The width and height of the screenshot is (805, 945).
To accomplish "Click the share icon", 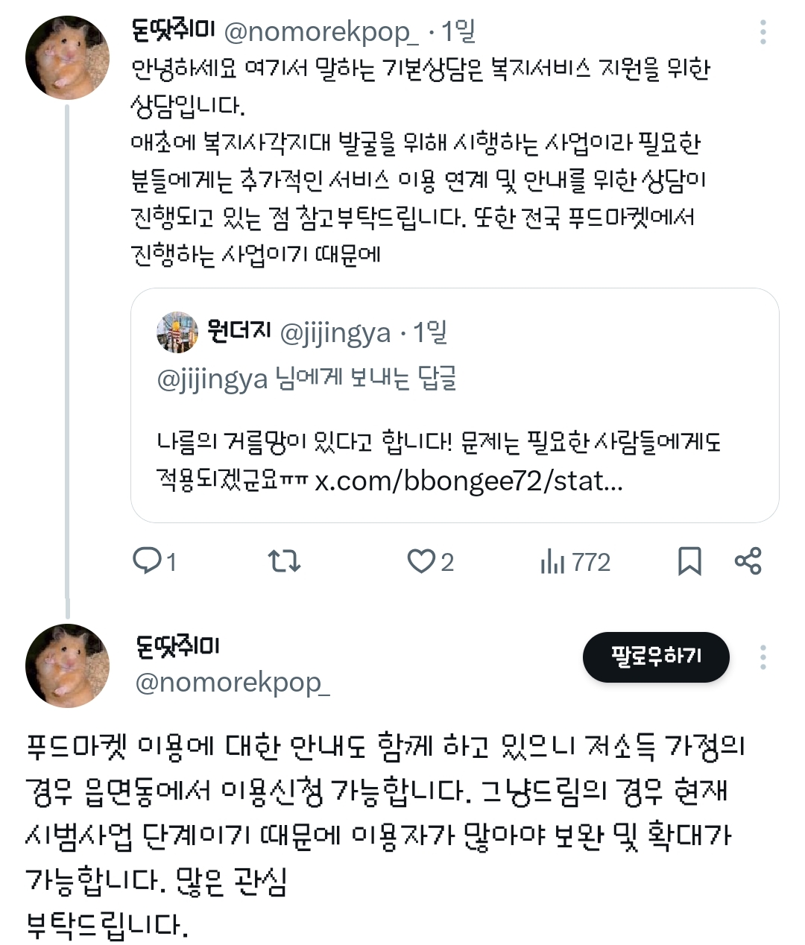I will tap(748, 560).
